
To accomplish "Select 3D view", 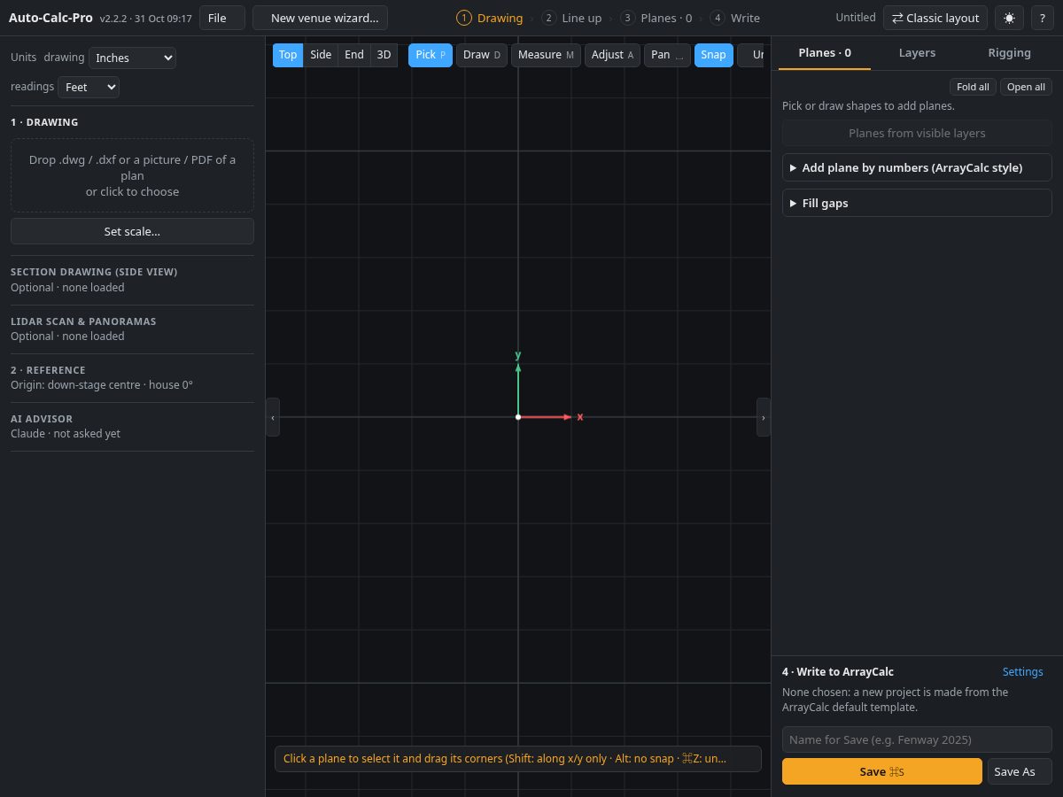I will point(384,55).
